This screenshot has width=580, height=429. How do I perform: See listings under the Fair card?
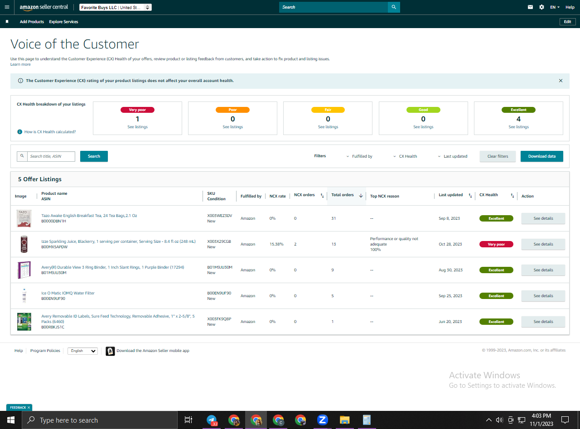tap(328, 127)
